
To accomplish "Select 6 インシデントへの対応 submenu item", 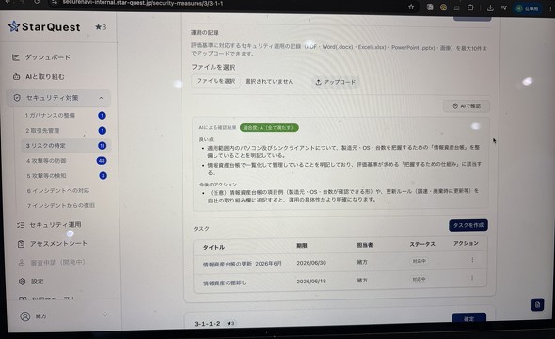I will click(x=58, y=190).
